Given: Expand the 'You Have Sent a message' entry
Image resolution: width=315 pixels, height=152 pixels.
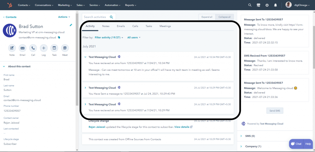Looking at the screenshot, I should (x=85, y=88).
